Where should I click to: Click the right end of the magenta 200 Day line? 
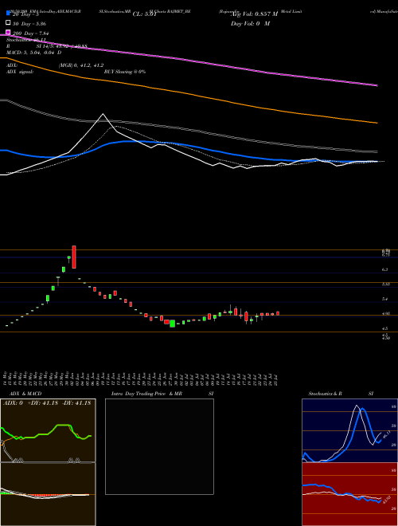377,85
